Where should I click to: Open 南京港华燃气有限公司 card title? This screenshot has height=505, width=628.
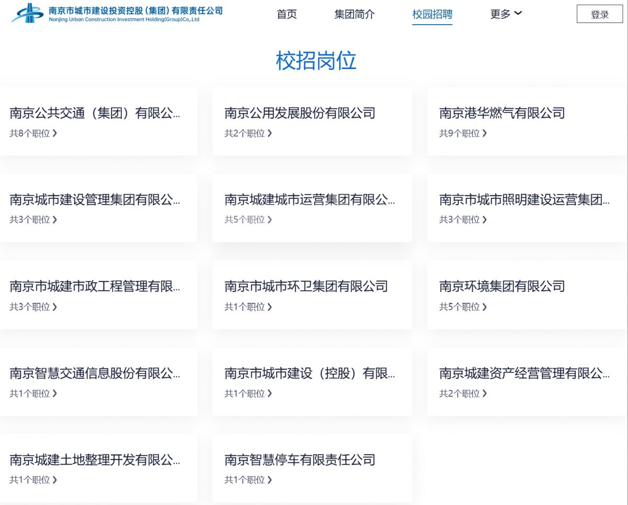[x=502, y=113]
